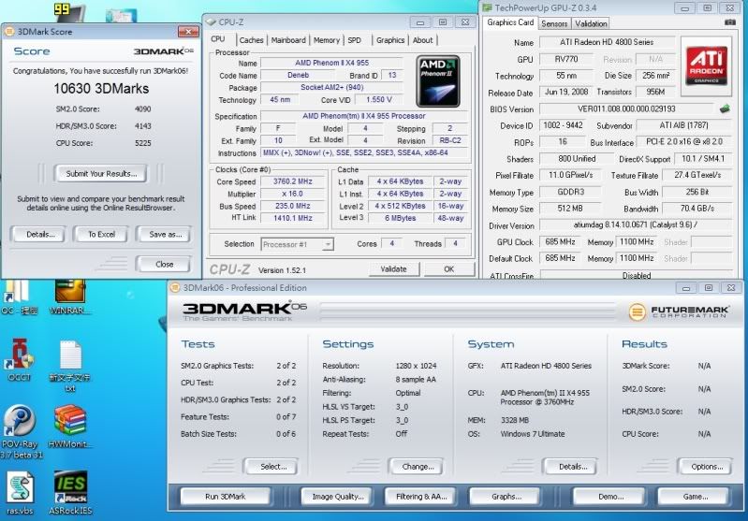The image size is (748, 521).
Task: Click the CPU-Z Multiplier value x 16.0
Action: coord(292,194)
